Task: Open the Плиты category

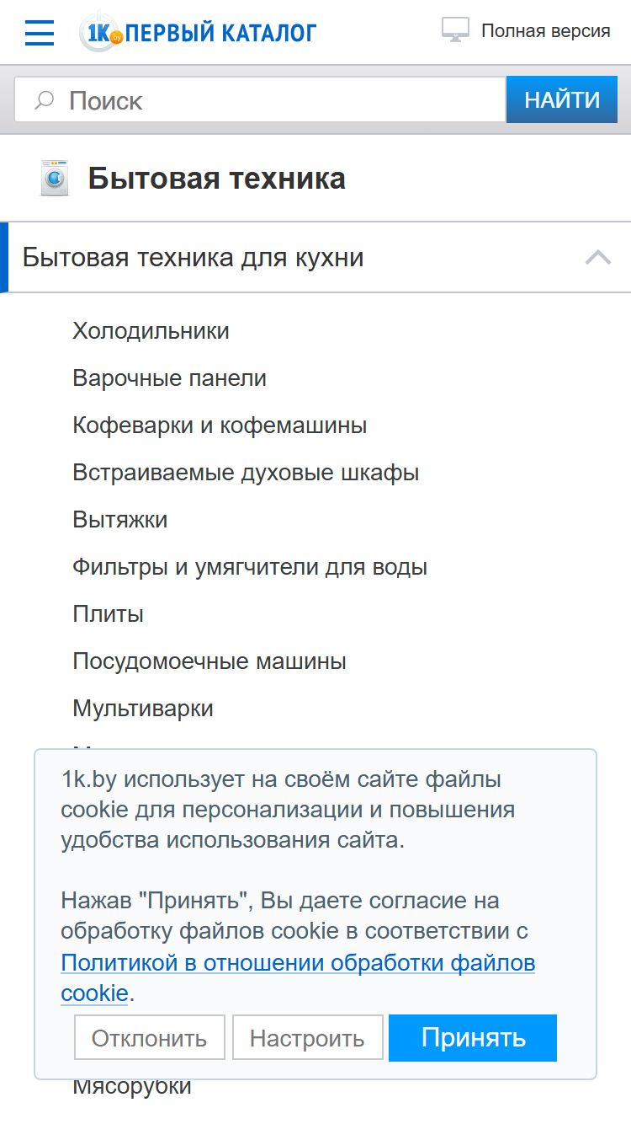Action: click(x=108, y=614)
